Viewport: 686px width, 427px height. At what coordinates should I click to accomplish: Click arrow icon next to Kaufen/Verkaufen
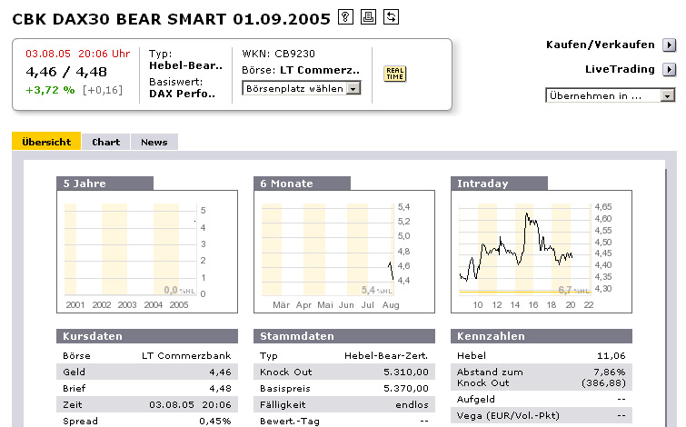pyautogui.click(x=669, y=45)
